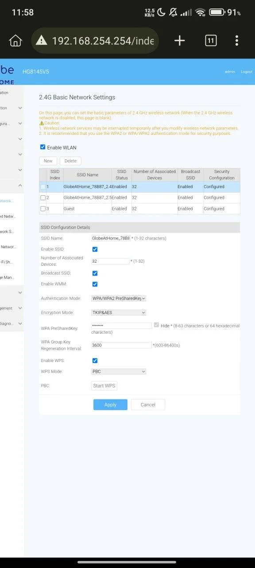Tap the battery indicator in status bar
Screen dimensions: 255x568
click(x=217, y=12)
